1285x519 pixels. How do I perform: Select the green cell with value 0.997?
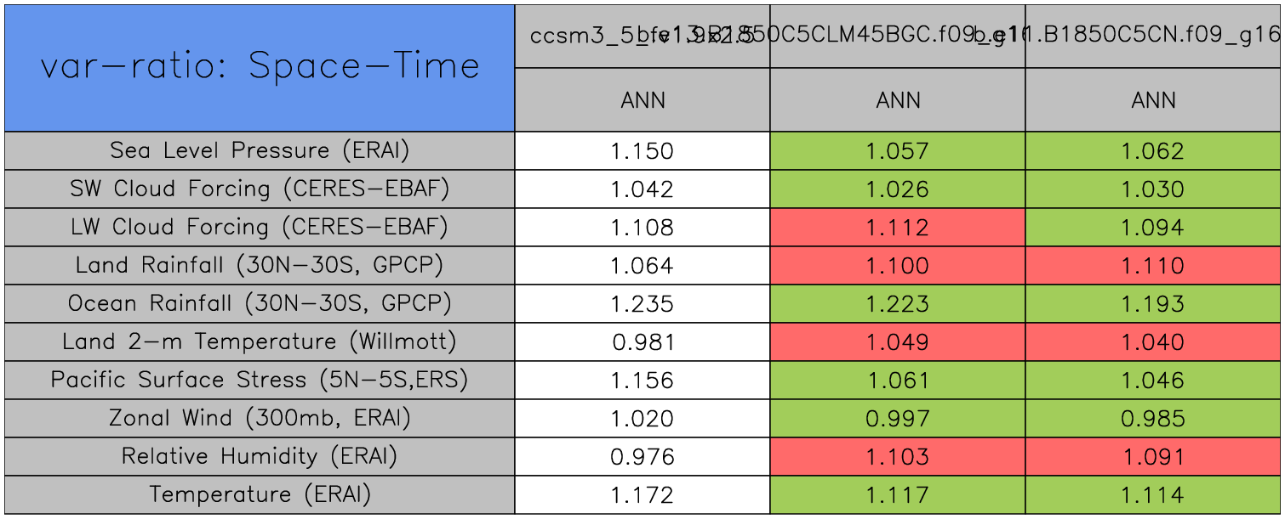click(897, 419)
